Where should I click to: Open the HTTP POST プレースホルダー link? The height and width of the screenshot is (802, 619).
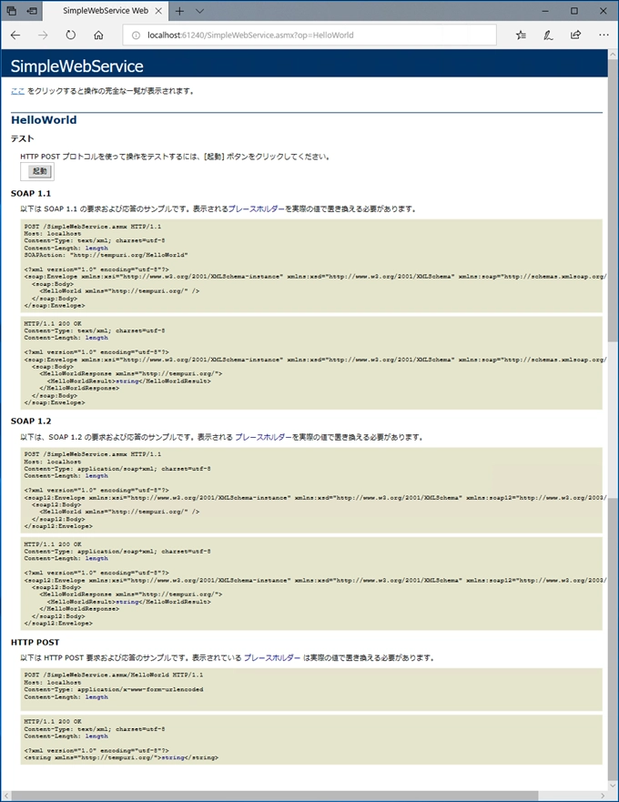coord(271,658)
